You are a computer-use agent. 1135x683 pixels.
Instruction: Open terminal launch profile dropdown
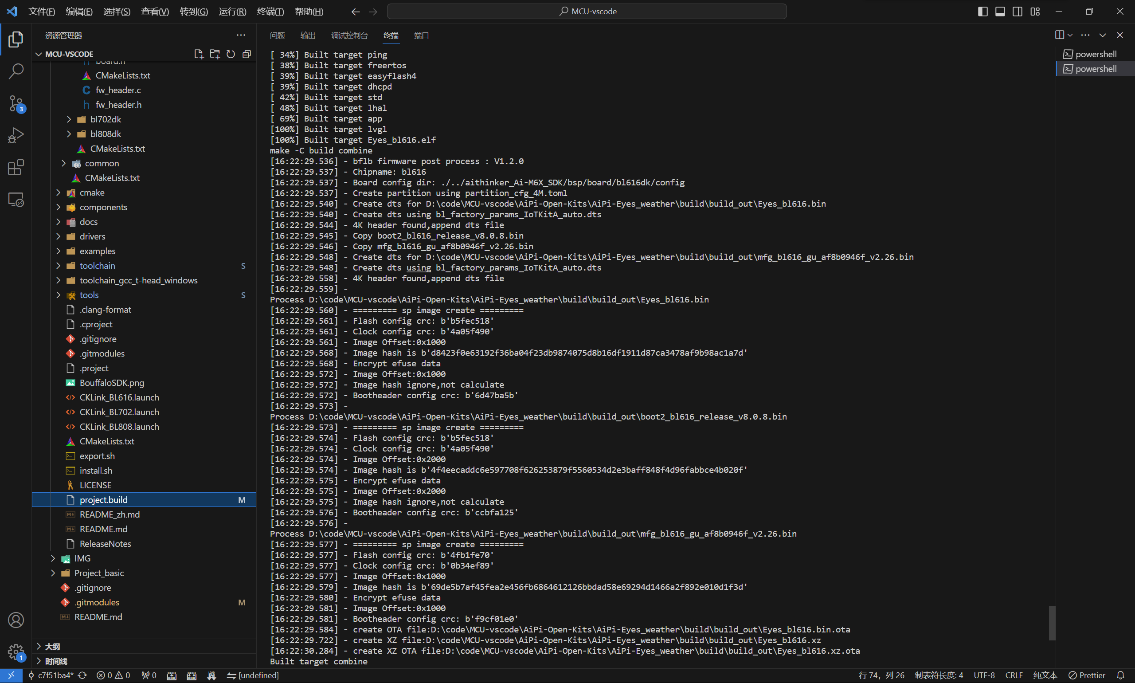(1070, 35)
